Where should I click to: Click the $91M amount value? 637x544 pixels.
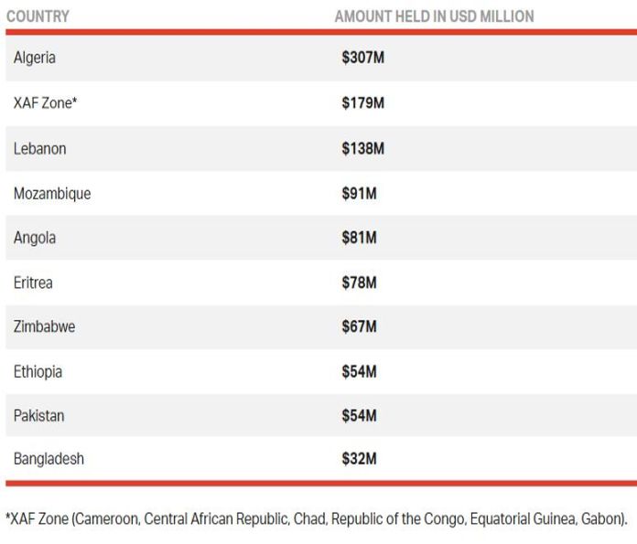(x=360, y=194)
